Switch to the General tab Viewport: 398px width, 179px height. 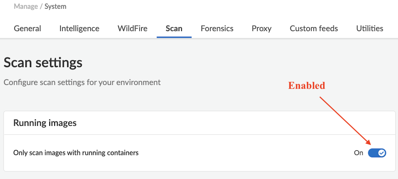27,29
